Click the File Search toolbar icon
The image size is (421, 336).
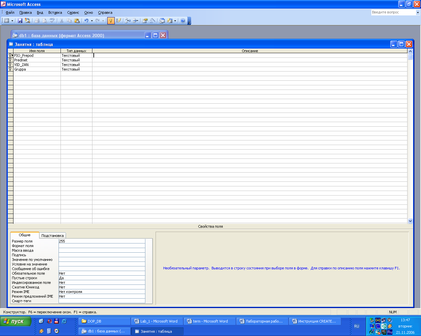(x=28, y=21)
